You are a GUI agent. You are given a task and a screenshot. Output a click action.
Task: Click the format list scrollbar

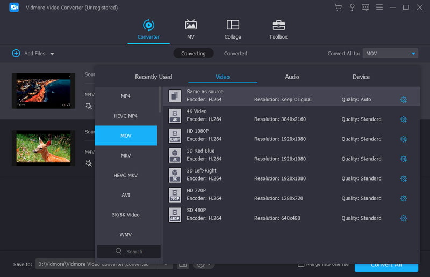coord(160,100)
